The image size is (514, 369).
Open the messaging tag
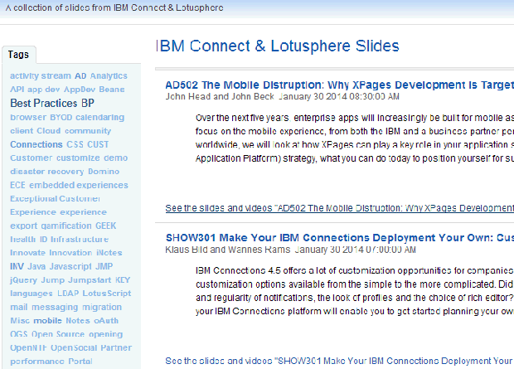click(x=55, y=307)
